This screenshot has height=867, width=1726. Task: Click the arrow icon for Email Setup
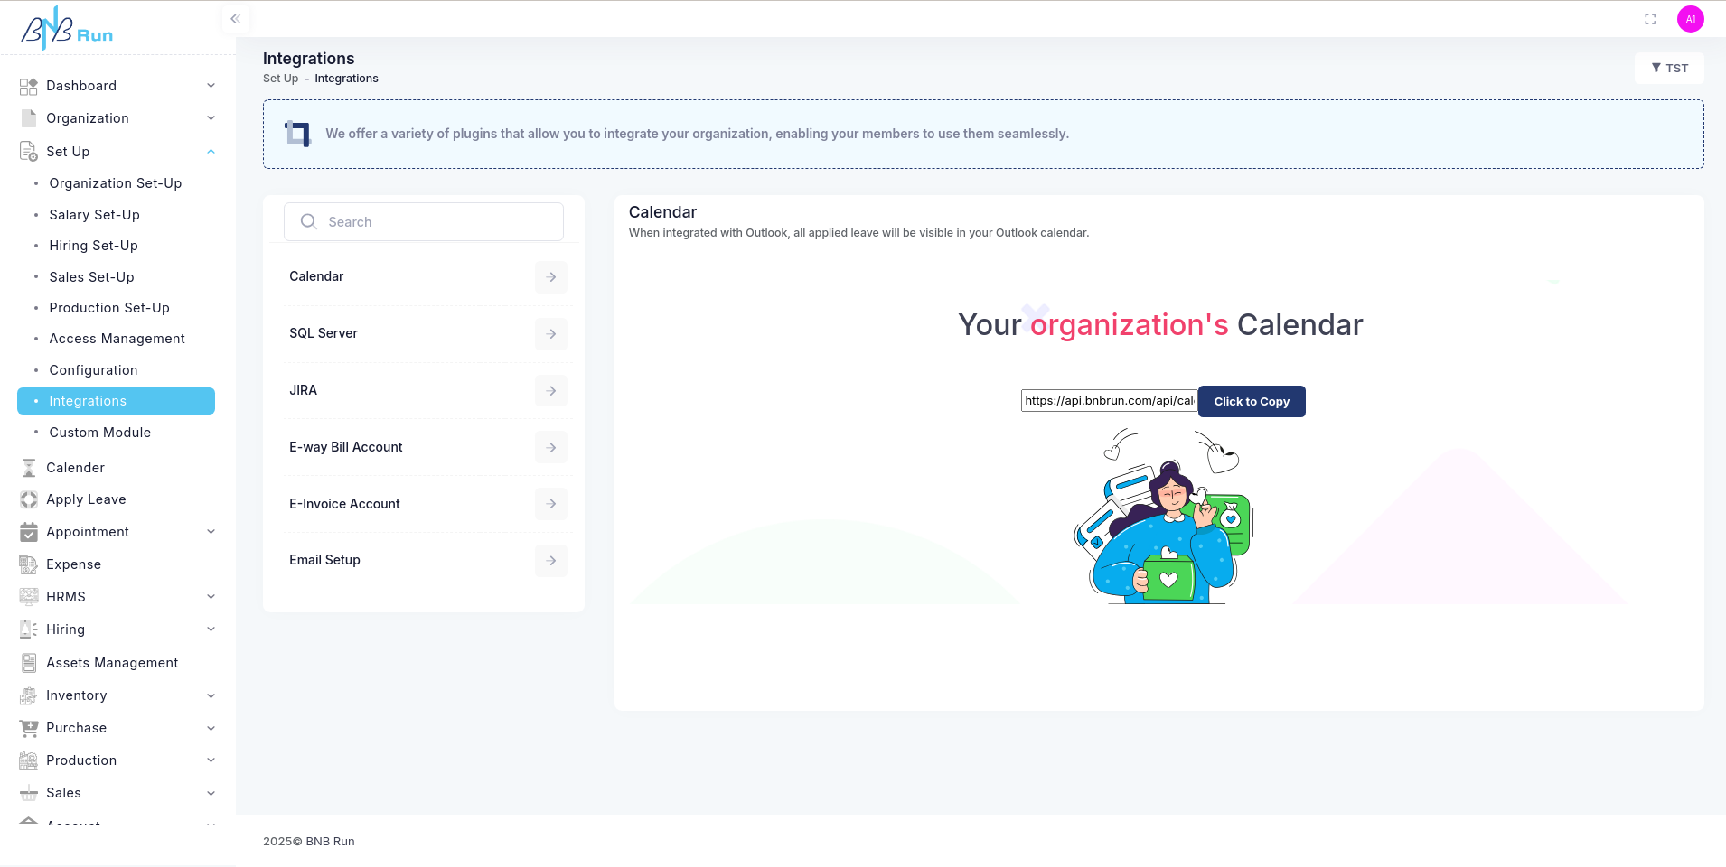coord(550,561)
